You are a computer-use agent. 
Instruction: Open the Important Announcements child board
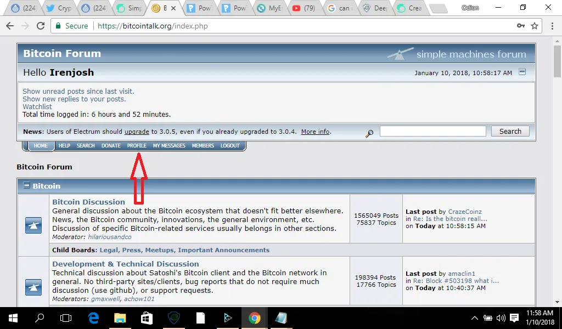click(x=224, y=250)
